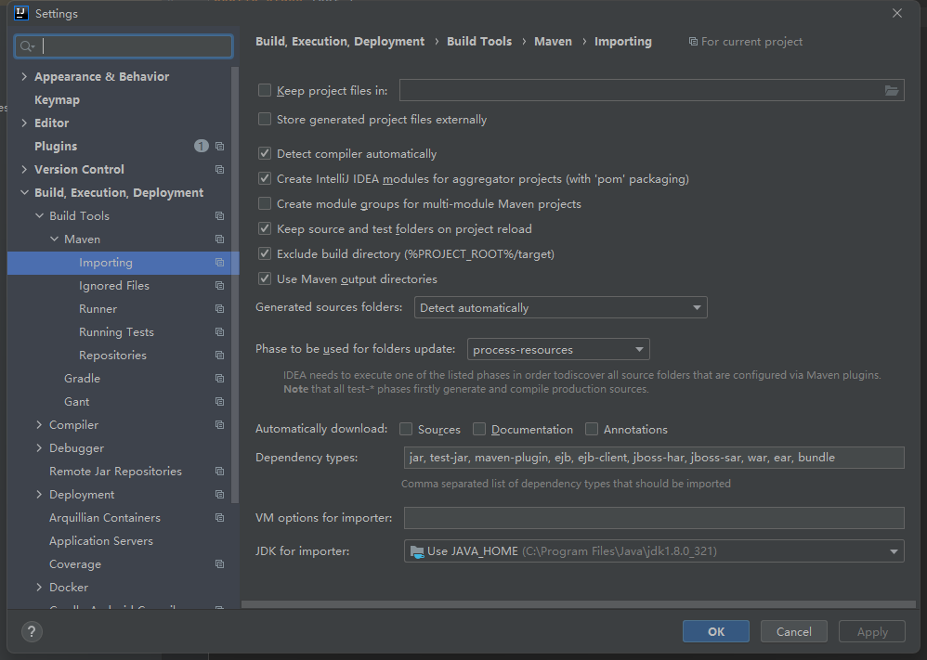Select Maven in the breadcrumb path

pyautogui.click(x=553, y=41)
